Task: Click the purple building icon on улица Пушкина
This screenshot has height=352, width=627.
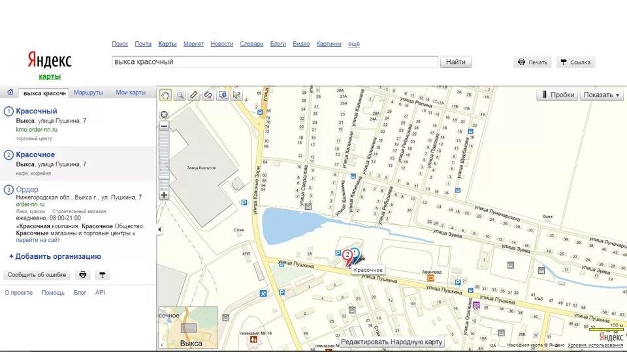Action: point(476,306)
